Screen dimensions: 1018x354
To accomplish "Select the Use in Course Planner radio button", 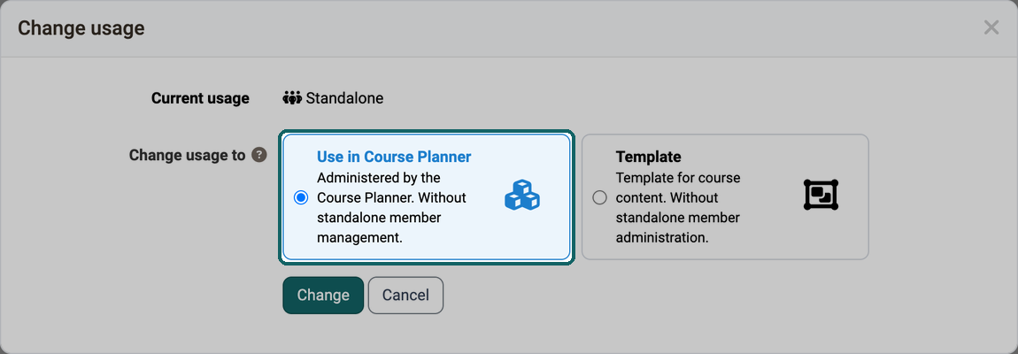I will point(301,197).
